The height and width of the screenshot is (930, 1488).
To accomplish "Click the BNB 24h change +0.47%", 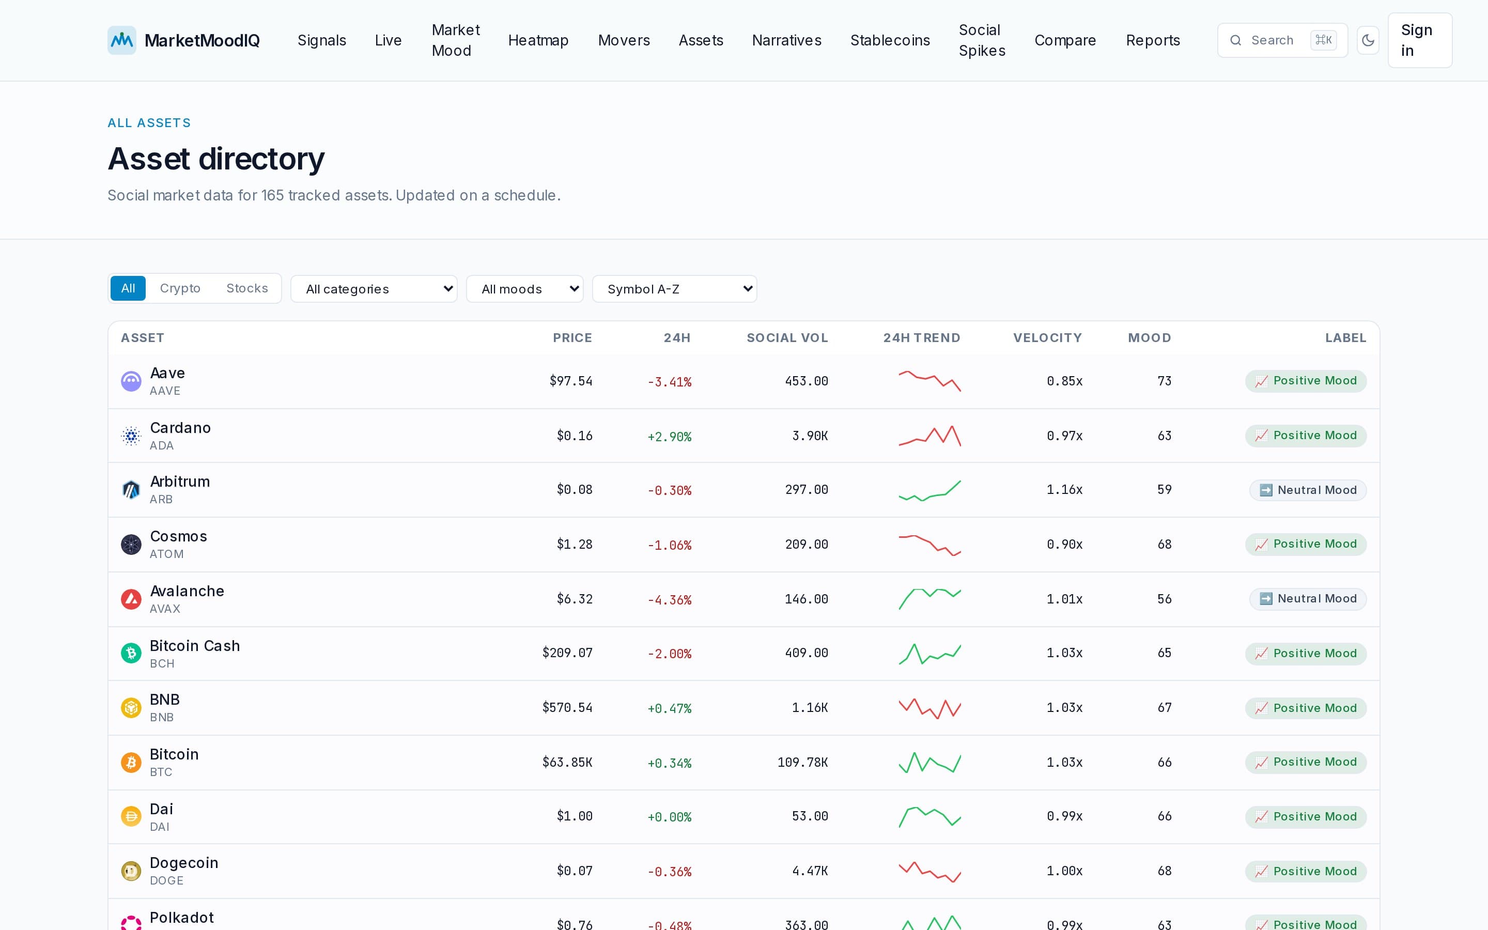I will [x=669, y=708].
